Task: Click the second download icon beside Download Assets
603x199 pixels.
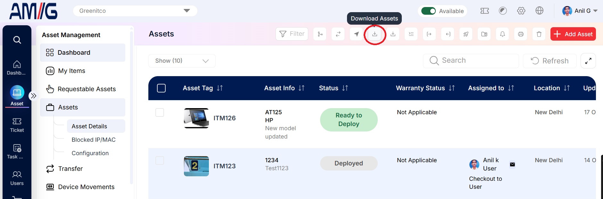Action: (x=393, y=34)
